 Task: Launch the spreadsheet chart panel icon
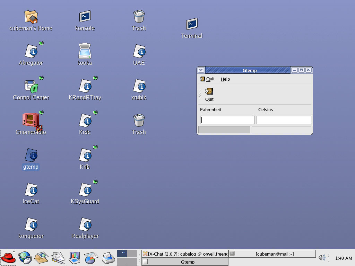coord(91,258)
